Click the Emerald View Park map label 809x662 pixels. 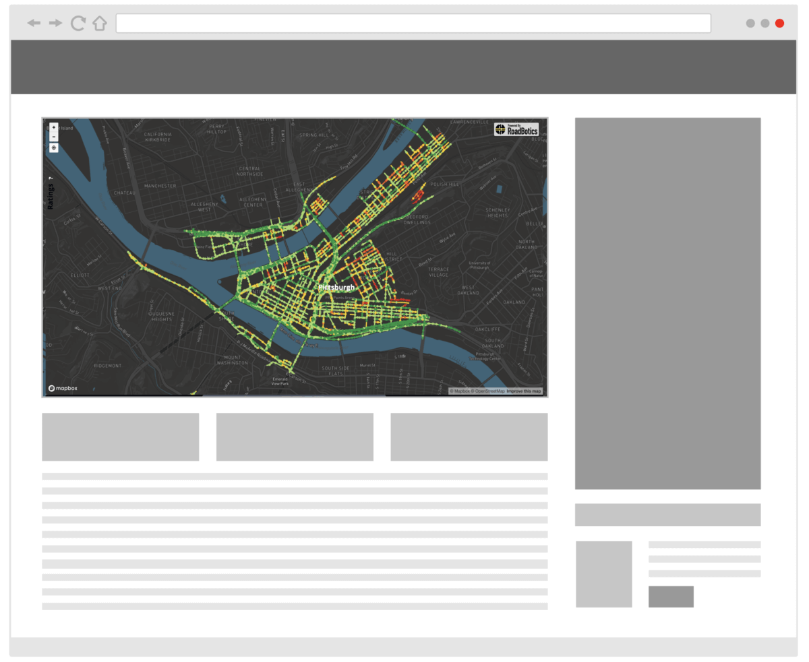click(x=280, y=381)
